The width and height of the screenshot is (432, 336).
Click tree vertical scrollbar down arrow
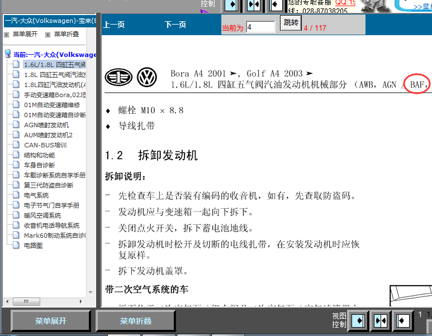tap(91, 292)
